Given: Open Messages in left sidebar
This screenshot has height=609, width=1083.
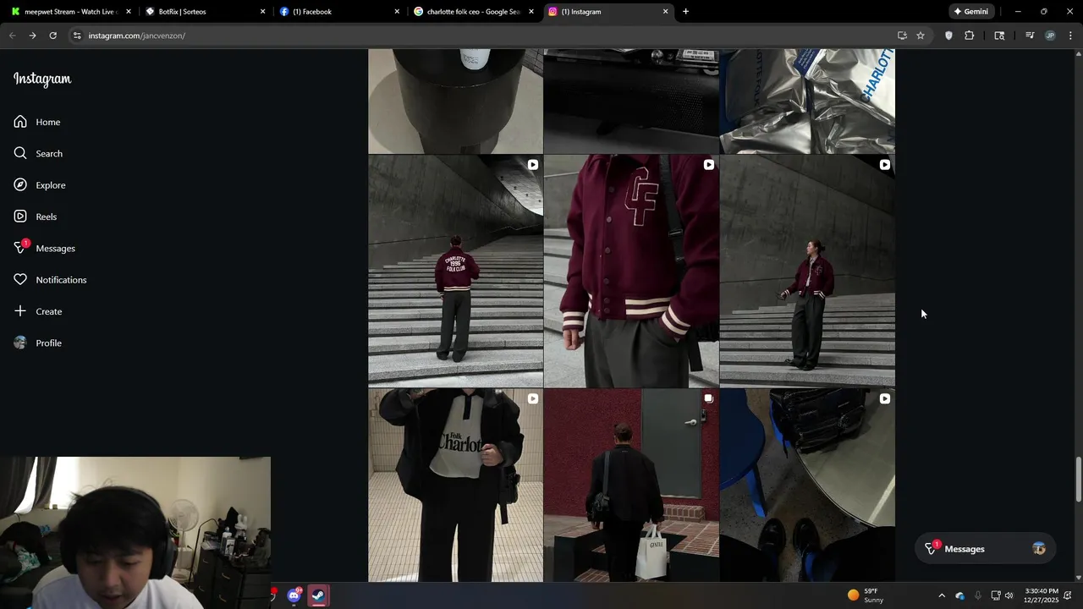Looking at the screenshot, I should pyautogui.click(x=45, y=248).
